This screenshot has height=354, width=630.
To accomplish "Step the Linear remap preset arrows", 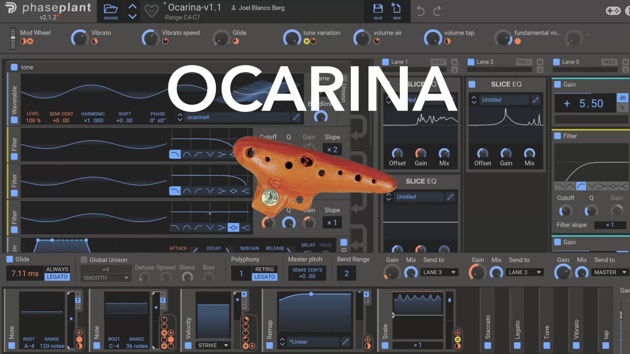I will point(282,342).
